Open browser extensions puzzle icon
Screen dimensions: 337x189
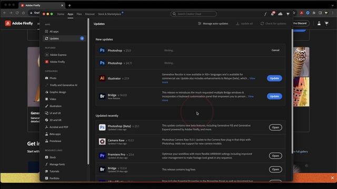tap(314, 13)
